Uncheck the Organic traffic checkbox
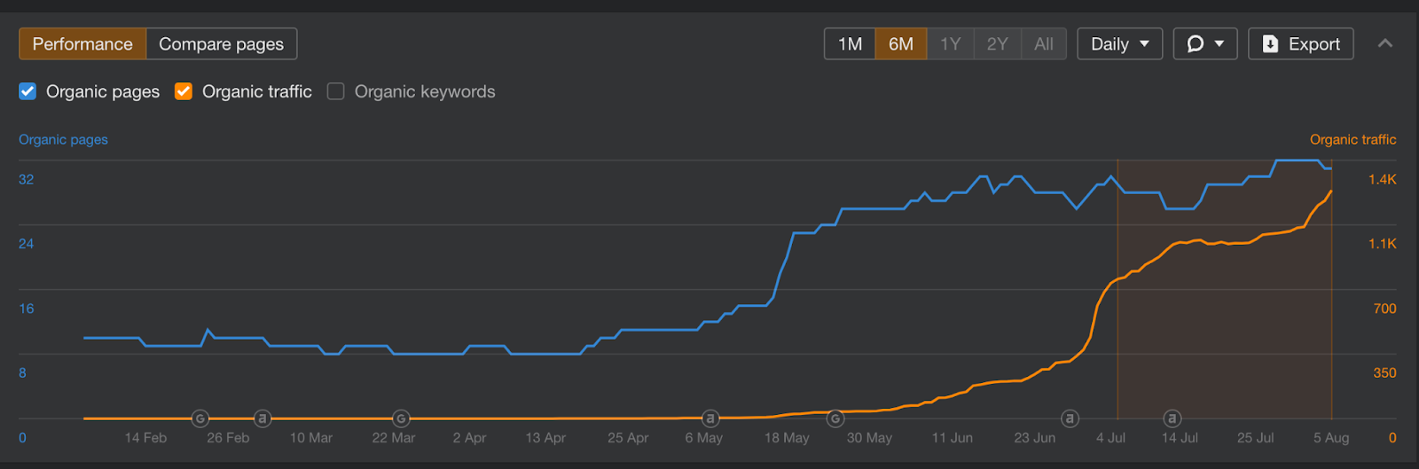This screenshot has width=1419, height=469. (x=184, y=91)
